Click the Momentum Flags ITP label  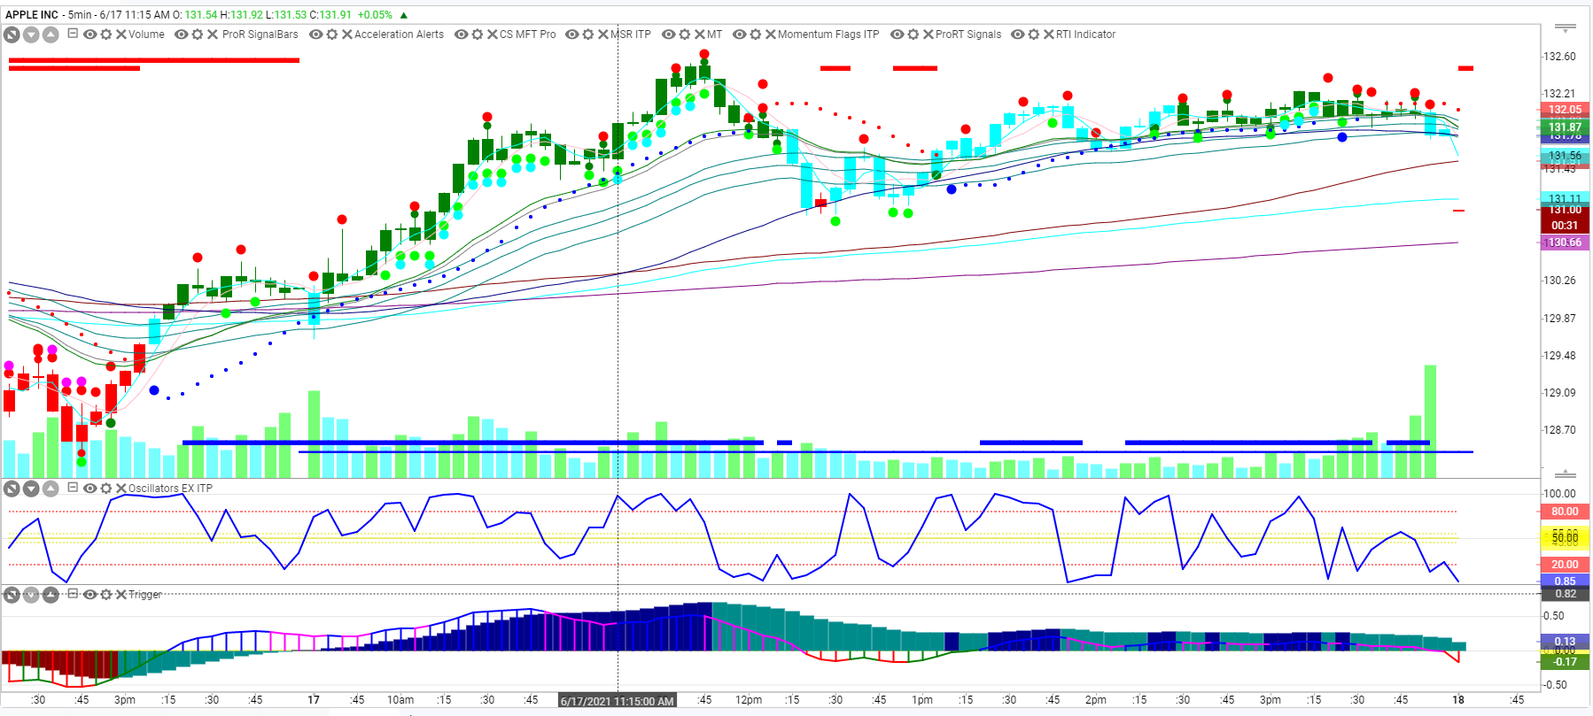coord(828,35)
